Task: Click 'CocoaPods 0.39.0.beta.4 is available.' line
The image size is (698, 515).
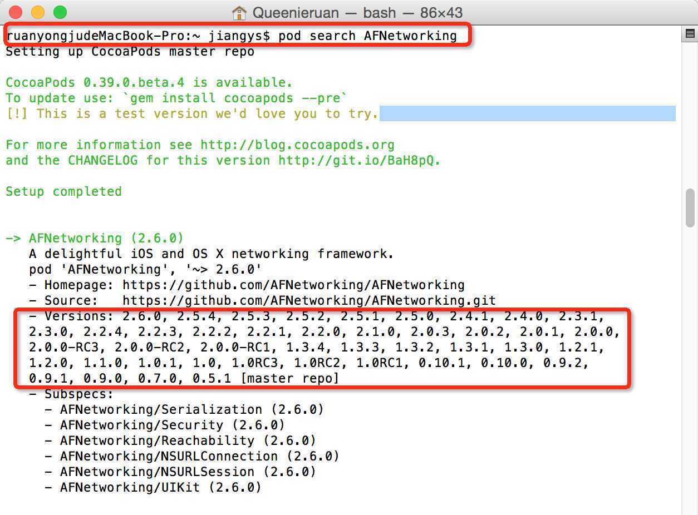Action: [x=149, y=83]
